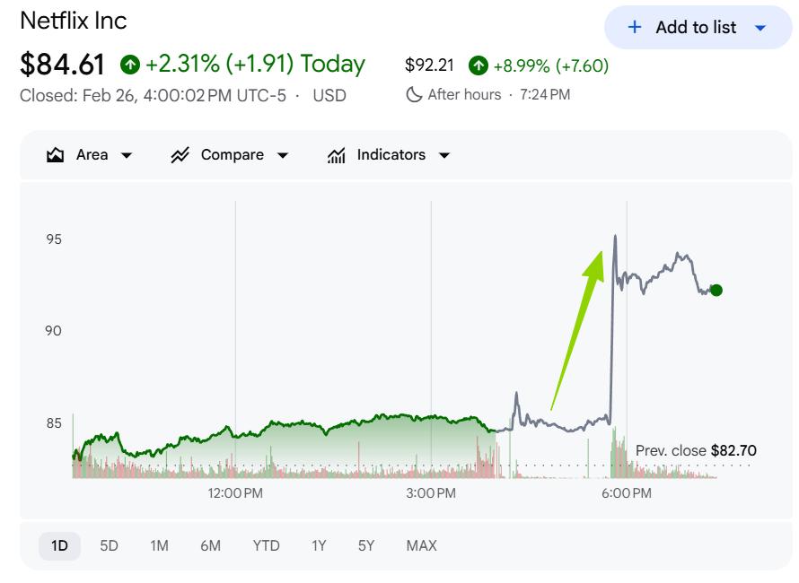Click the after-hours price spike peak
Screen dimensions: 799x583
click(615, 237)
